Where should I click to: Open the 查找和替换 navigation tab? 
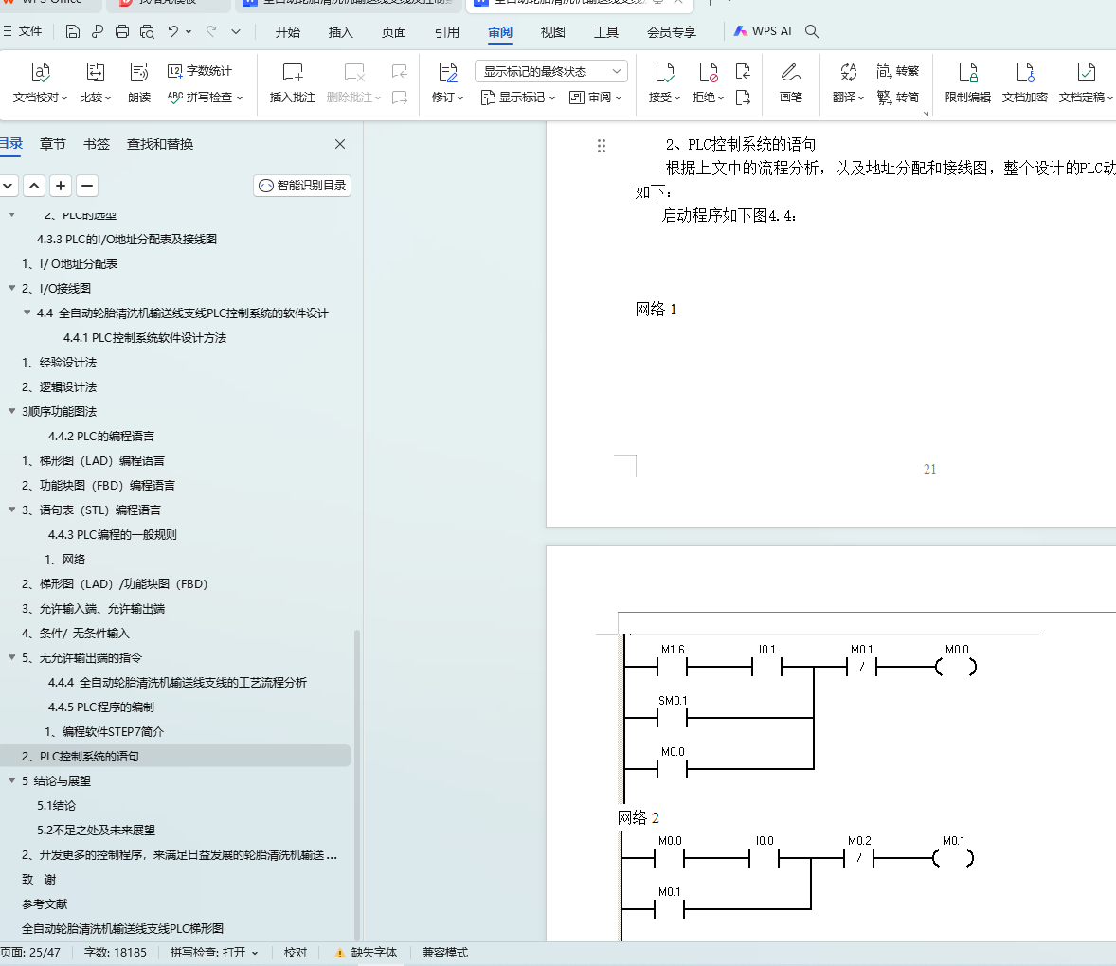pyautogui.click(x=160, y=144)
